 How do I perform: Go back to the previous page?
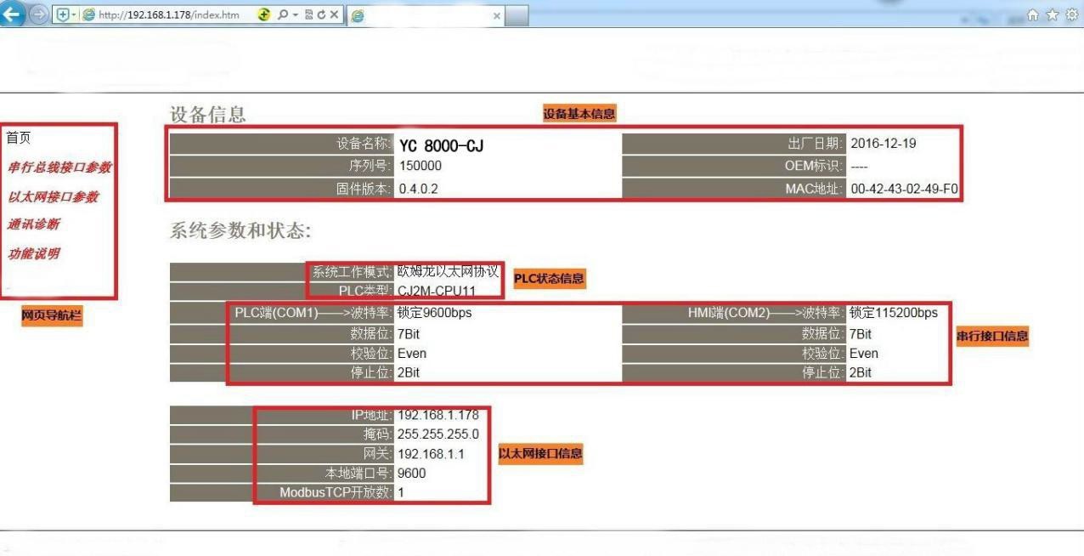[x=13, y=14]
